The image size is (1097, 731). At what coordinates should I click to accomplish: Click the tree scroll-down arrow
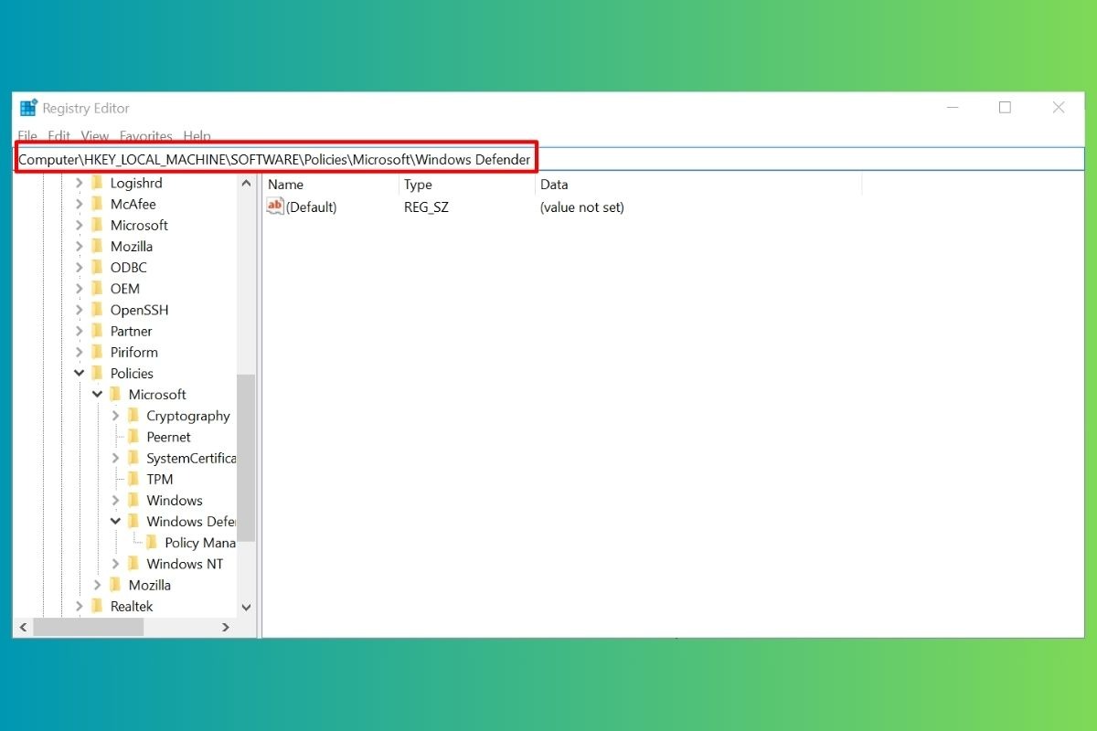point(246,607)
